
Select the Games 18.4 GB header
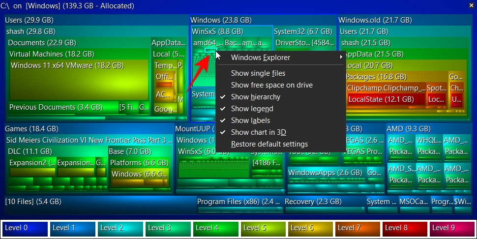pyautogui.click(x=31, y=129)
